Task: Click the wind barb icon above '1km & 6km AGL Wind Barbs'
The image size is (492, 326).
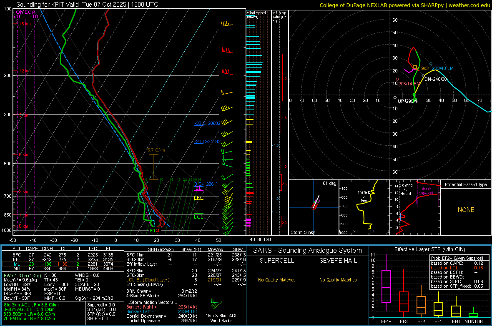Action: [216, 304]
